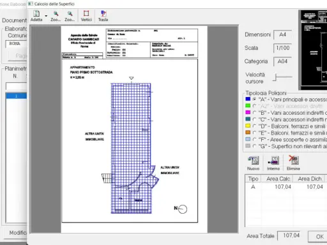Select table row with Tipo A
Viewport: 327px width, 245px height.
[285, 187]
